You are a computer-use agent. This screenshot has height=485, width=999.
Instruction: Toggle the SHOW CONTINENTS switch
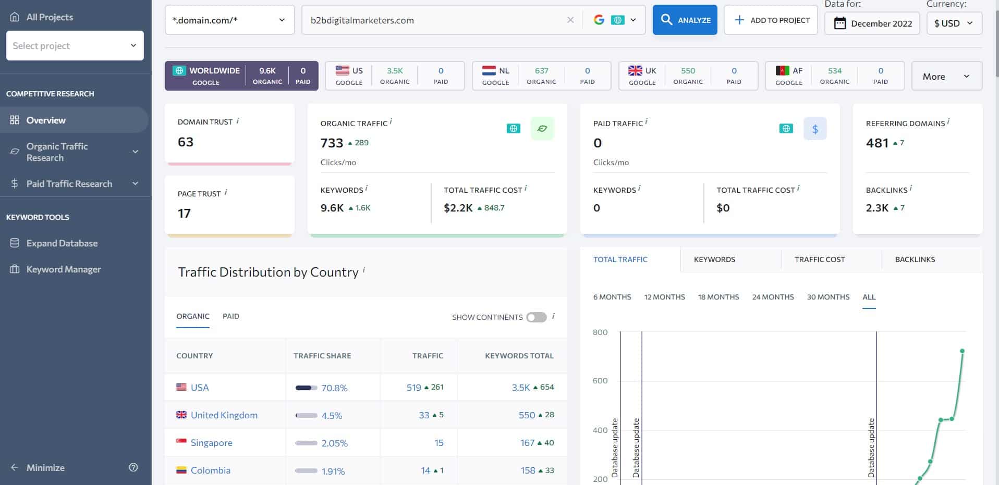pos(537,317)
